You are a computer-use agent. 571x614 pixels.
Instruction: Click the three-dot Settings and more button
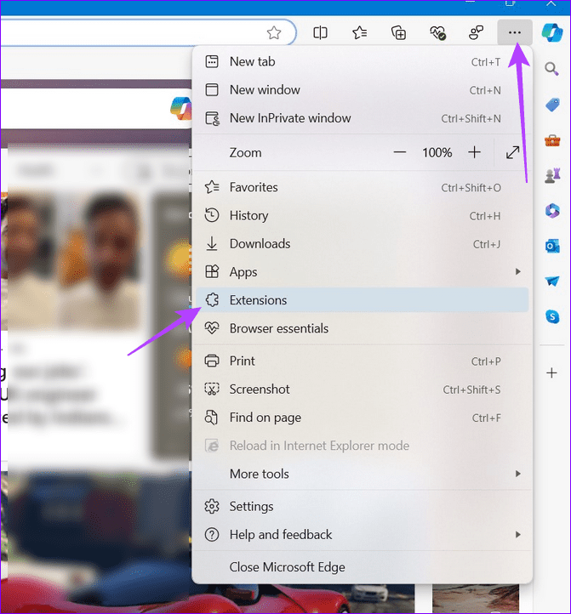(515, 32)
